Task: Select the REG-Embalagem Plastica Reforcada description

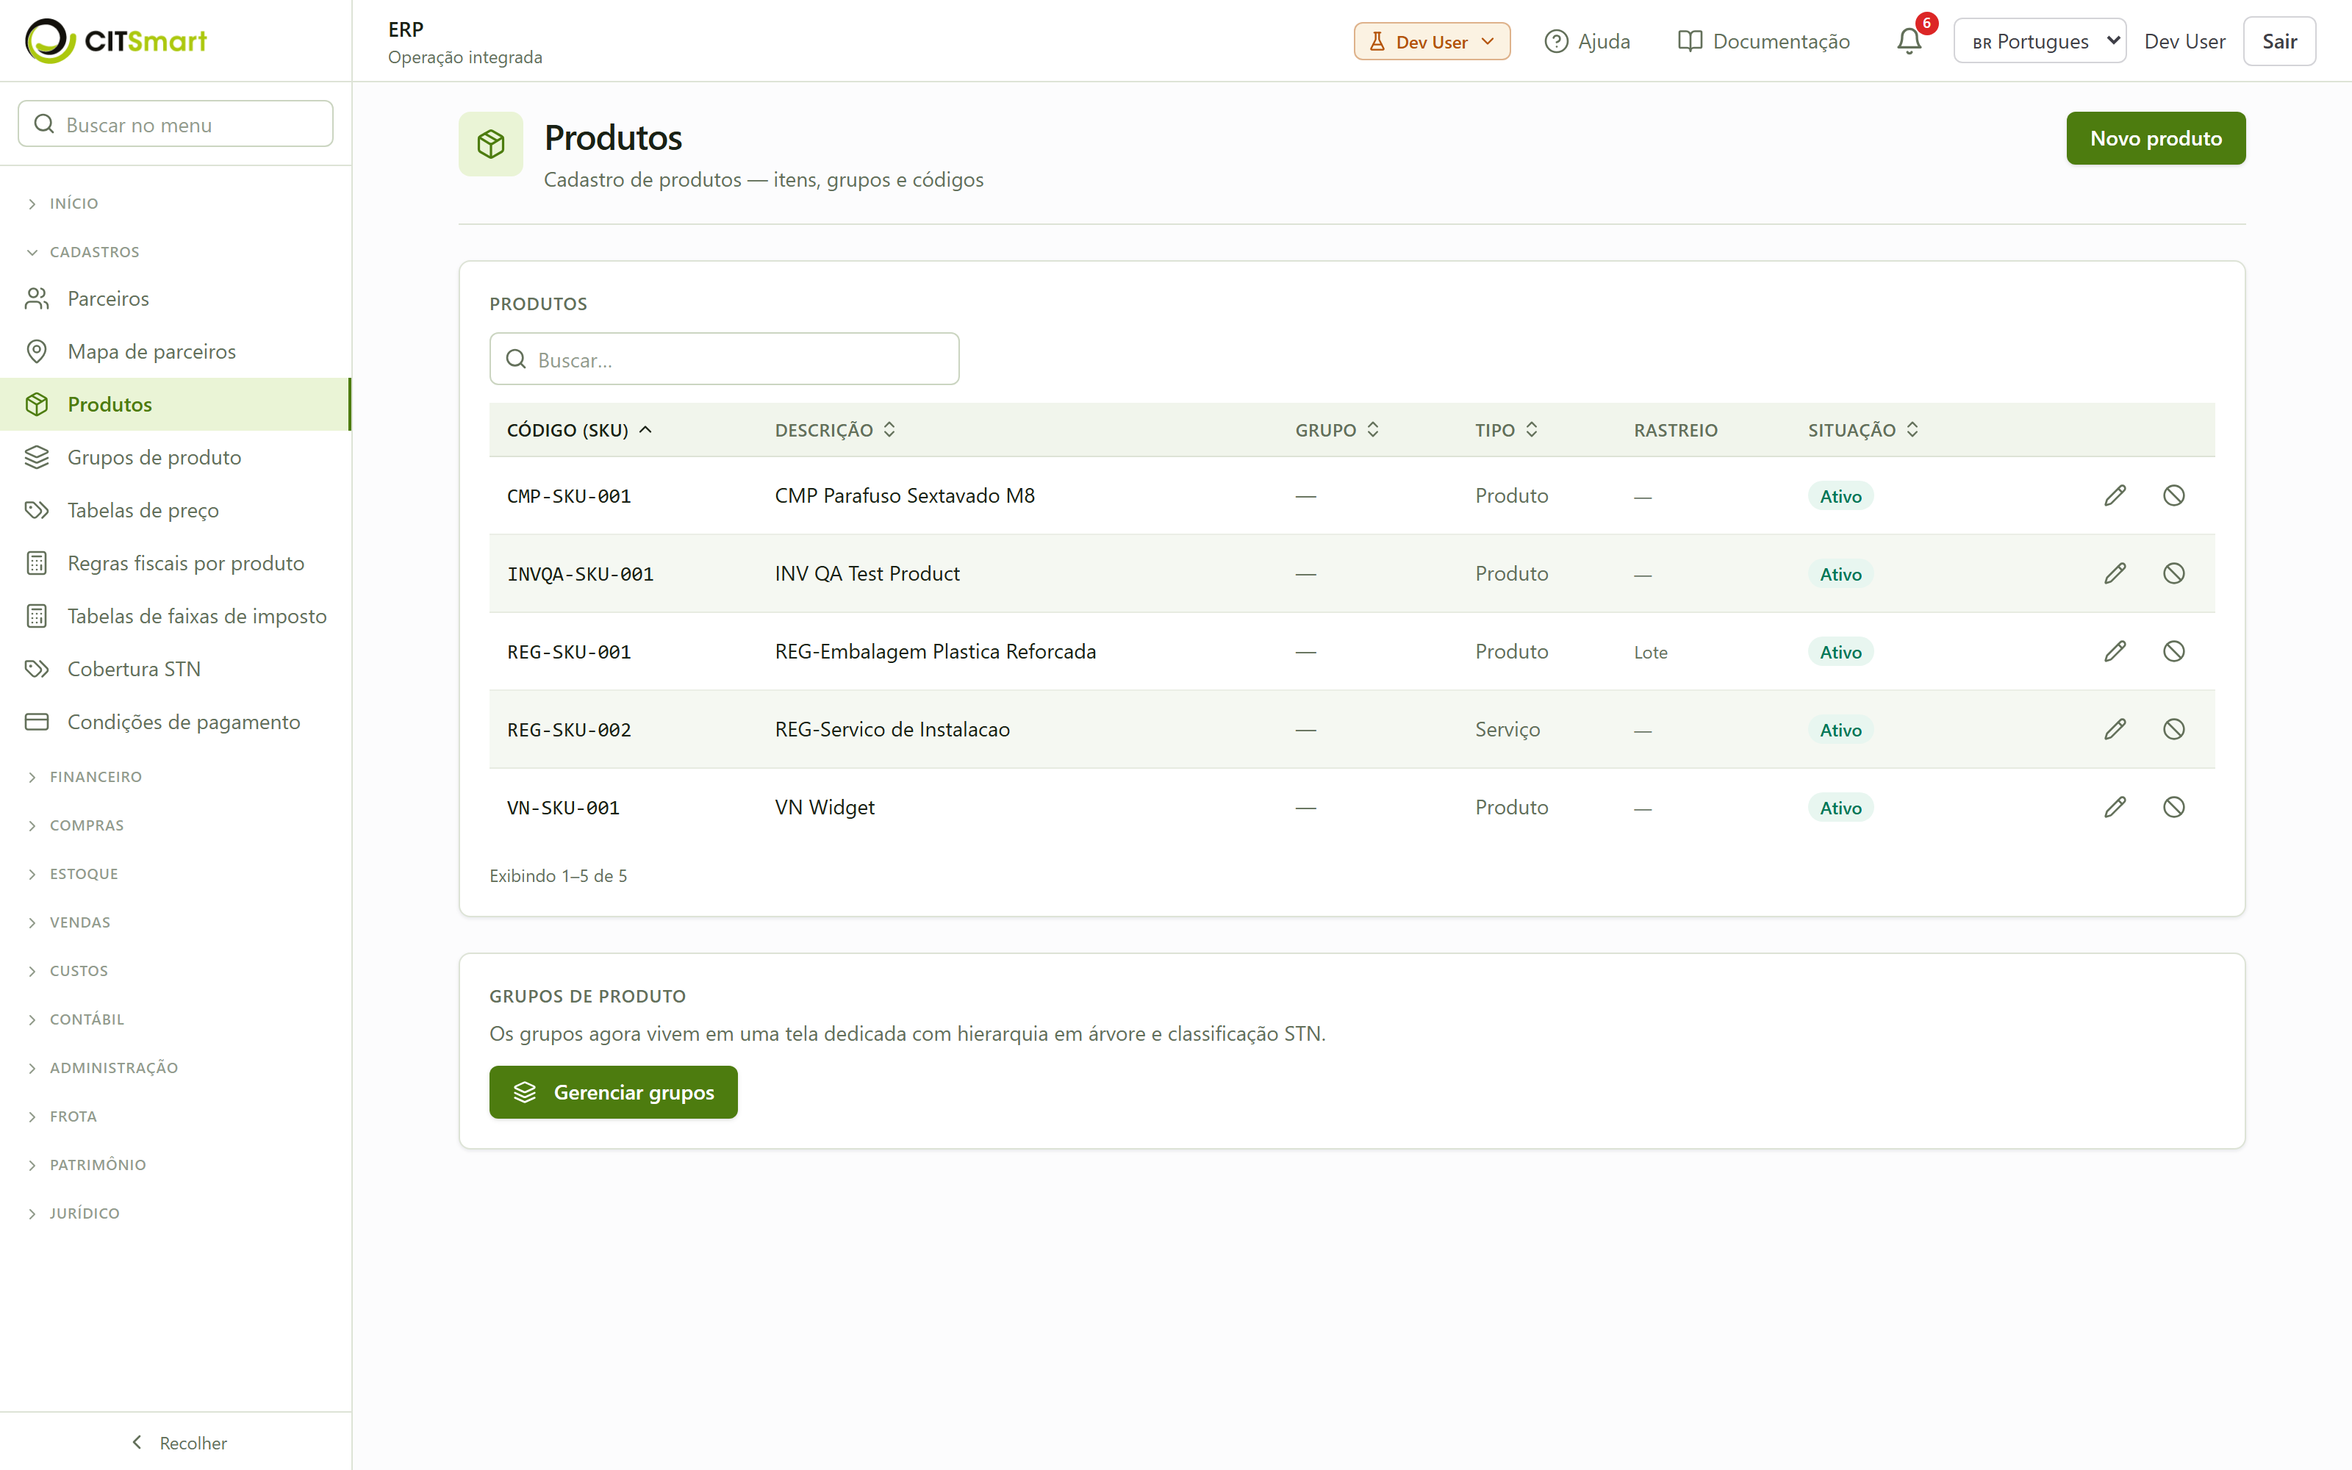Action: pos(935,651)
